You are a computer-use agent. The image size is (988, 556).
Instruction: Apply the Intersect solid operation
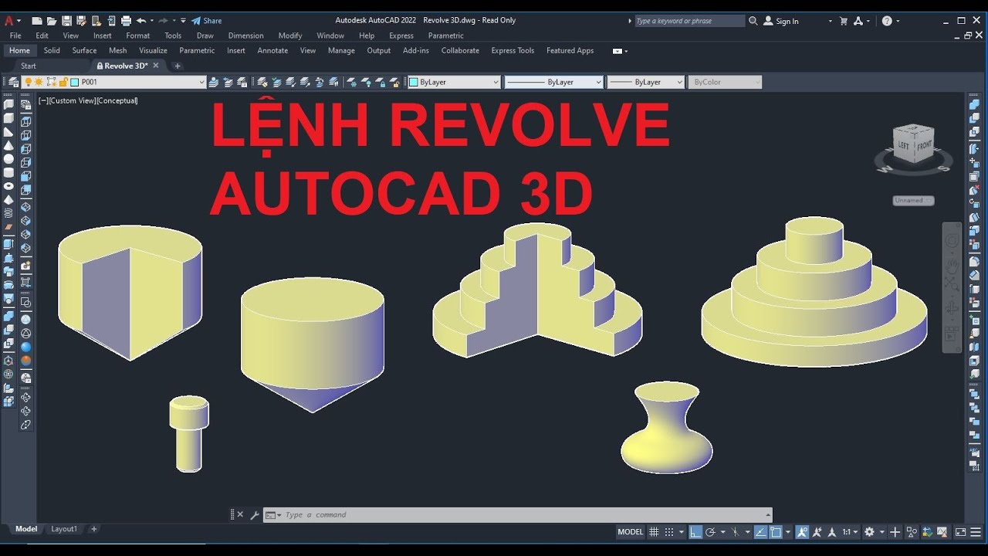point(8,344)
